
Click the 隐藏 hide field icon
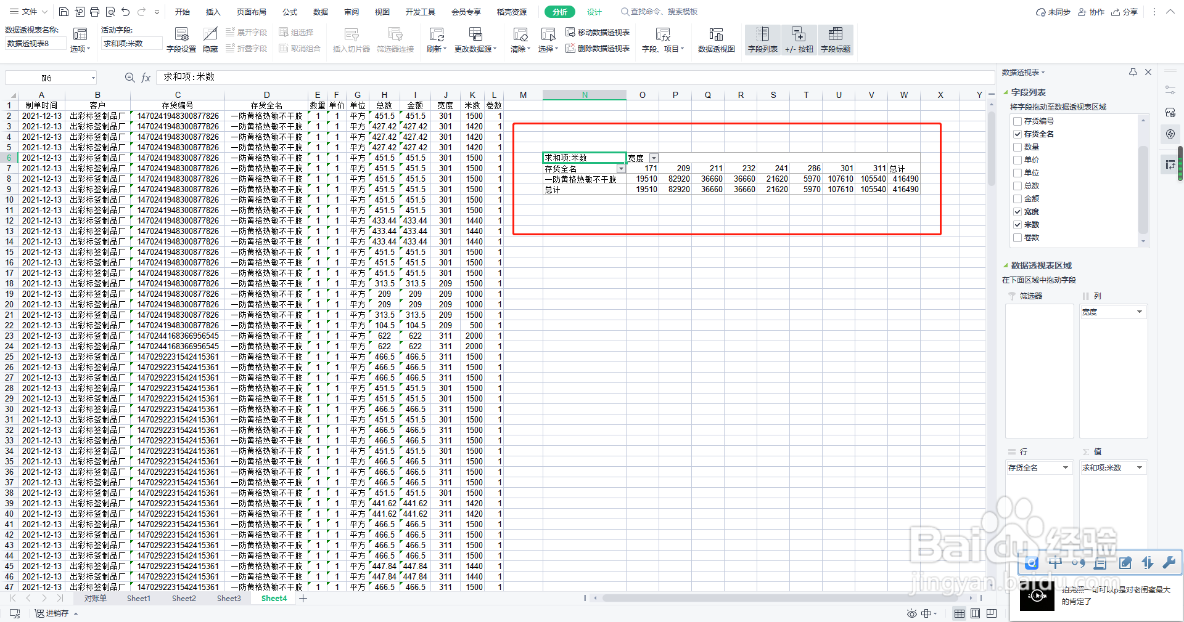click(x=210, y=40)
